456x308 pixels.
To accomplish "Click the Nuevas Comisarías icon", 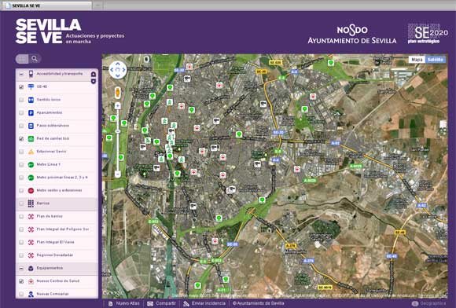I will point(31,295).
